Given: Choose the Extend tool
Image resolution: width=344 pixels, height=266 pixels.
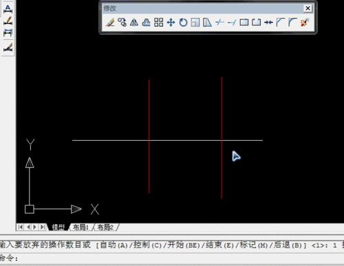Looking at the screenshot, I should click(232, 23).
